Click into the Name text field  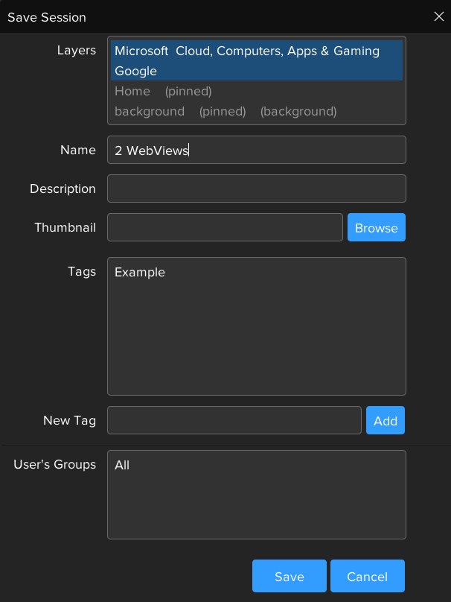(257, 150)
